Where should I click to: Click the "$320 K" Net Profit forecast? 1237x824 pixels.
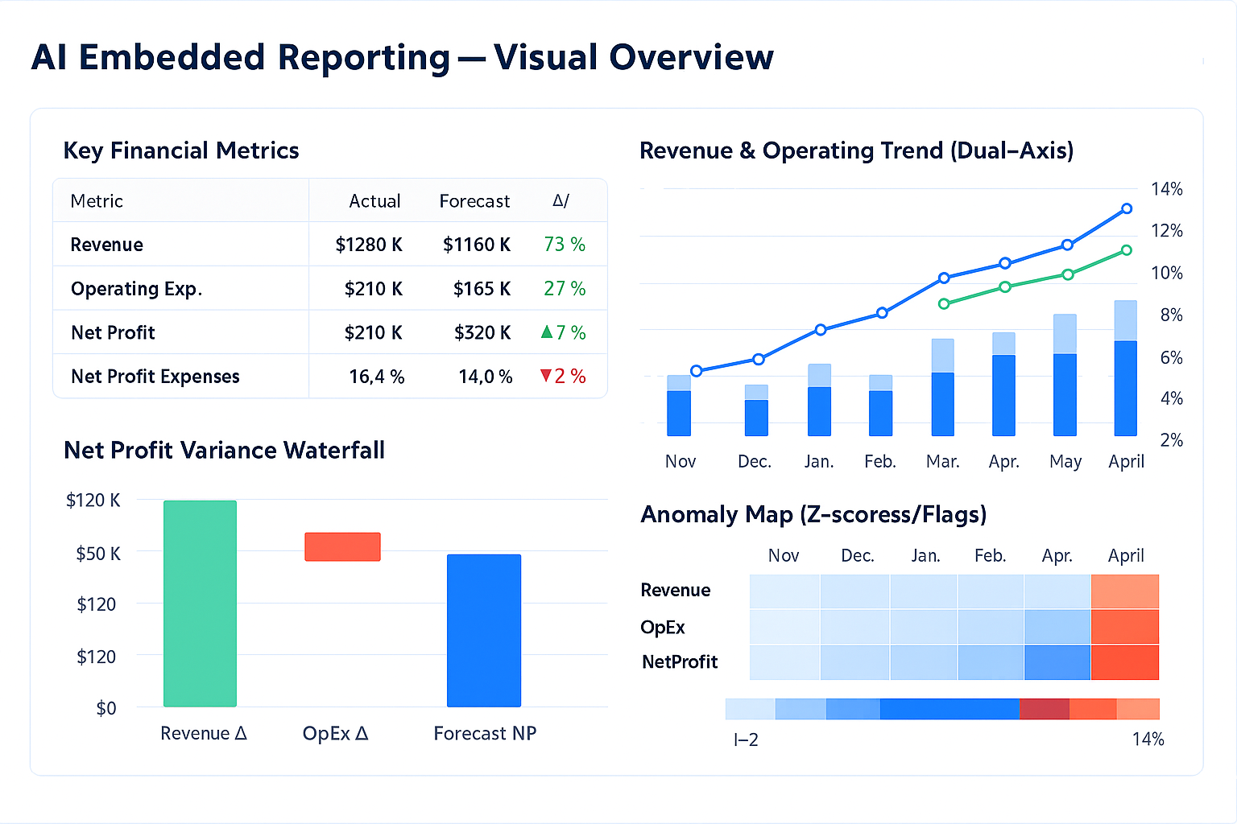click(482, 332)
